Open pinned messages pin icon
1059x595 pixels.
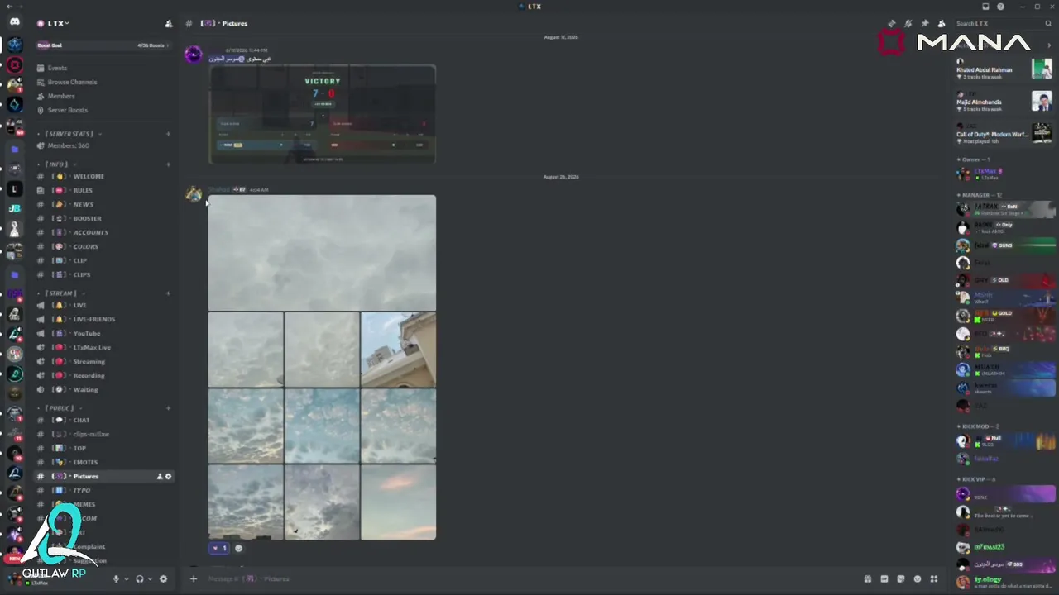click(x=924, y=23)
